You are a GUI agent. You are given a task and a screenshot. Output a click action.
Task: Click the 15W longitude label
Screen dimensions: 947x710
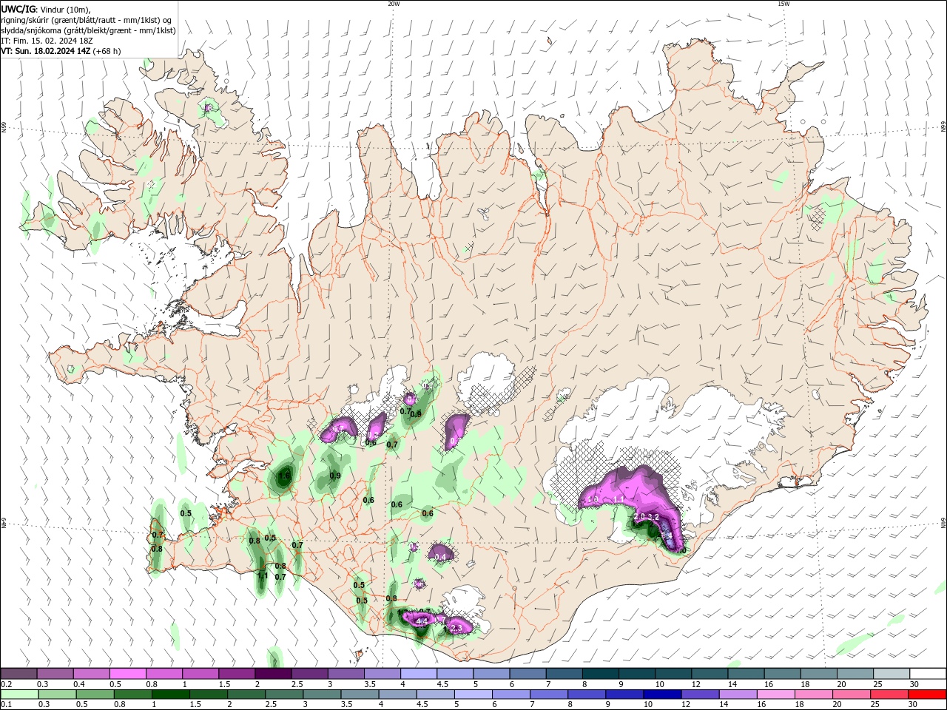tap(783, 4)
